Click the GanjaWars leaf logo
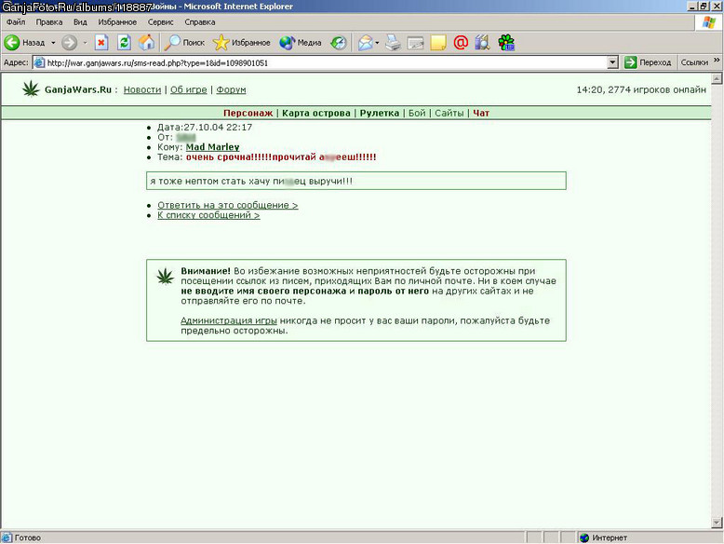 [31, 88]
